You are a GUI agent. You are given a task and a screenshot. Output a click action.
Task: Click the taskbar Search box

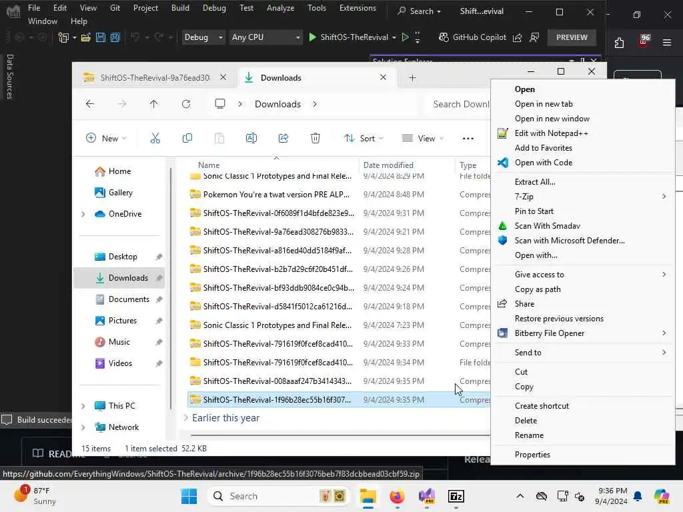279,496
